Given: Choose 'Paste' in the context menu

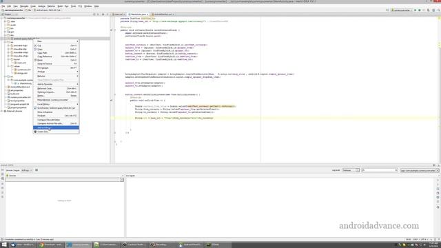Looking at the screenshot, I should [x=56, y=60].
